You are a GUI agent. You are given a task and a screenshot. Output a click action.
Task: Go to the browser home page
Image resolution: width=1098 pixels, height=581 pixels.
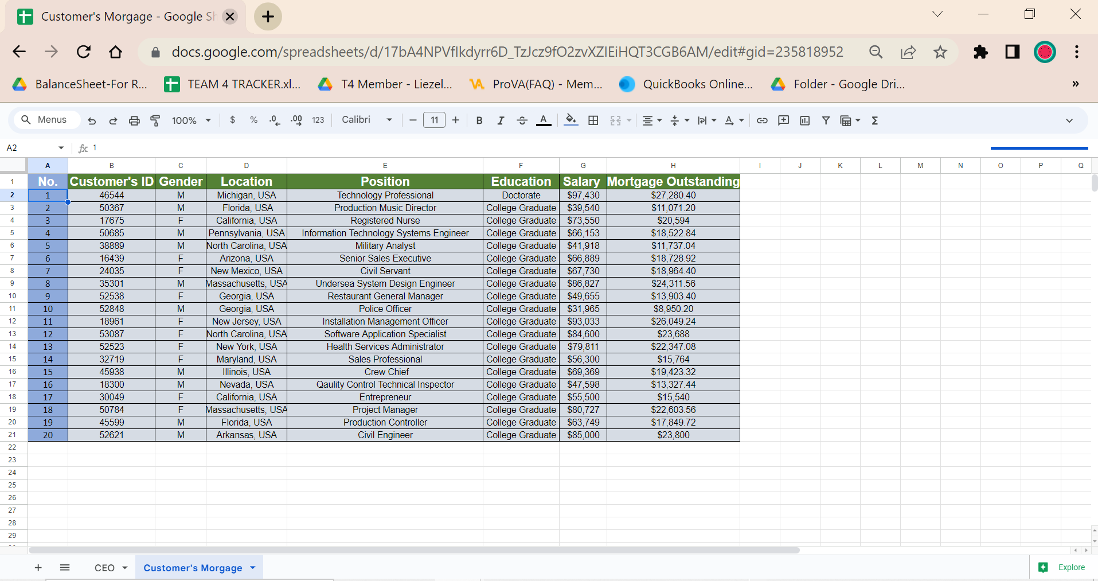(x=116, y=52)
